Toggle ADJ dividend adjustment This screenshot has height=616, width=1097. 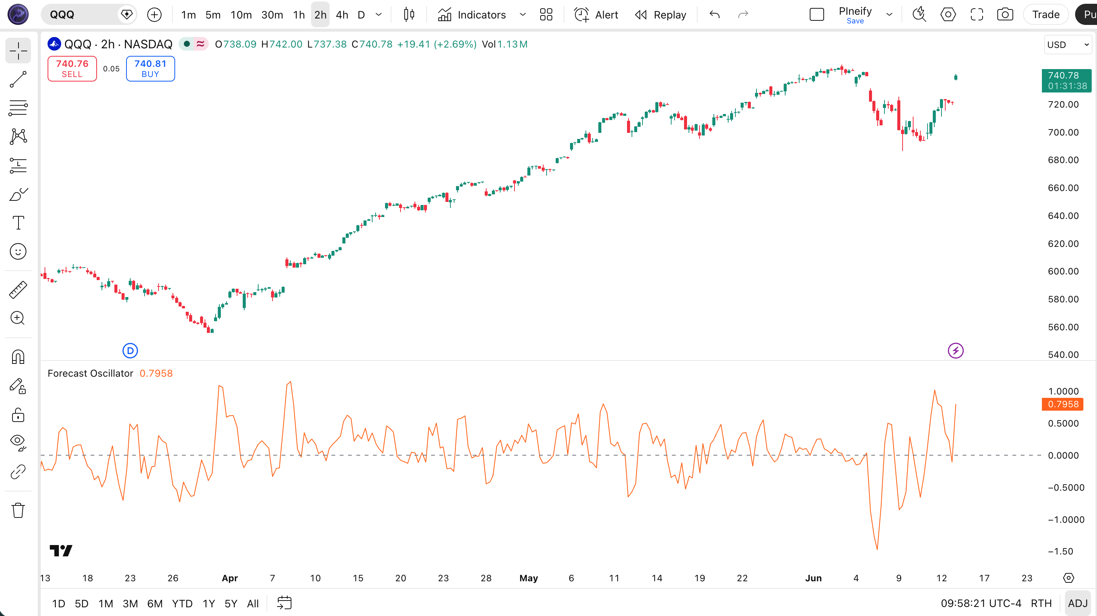1077,603
